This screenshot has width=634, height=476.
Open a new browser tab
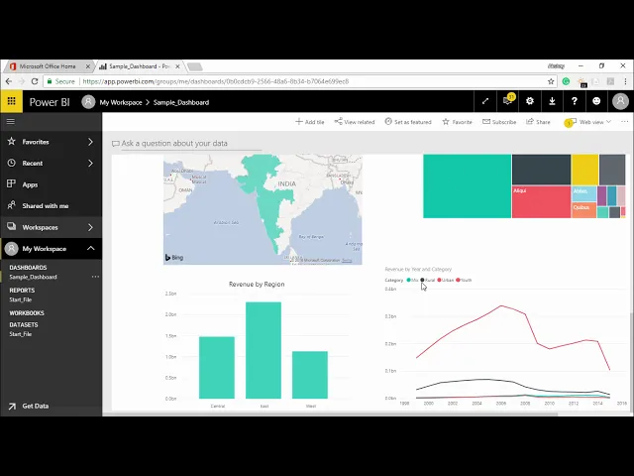pyautogui.click(x=195, y=66)
